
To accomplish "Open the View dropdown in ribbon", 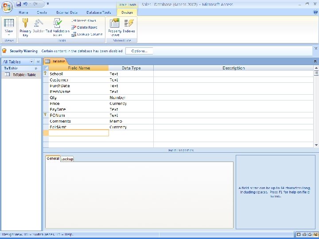I will 9,34.
